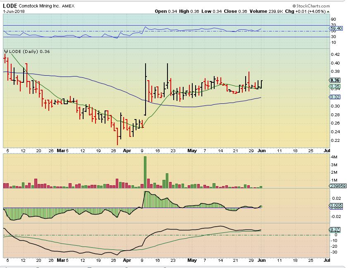Click the green 0.35 moving average price tag
This screenshot has height=268, width=349.
coord(335,86)
